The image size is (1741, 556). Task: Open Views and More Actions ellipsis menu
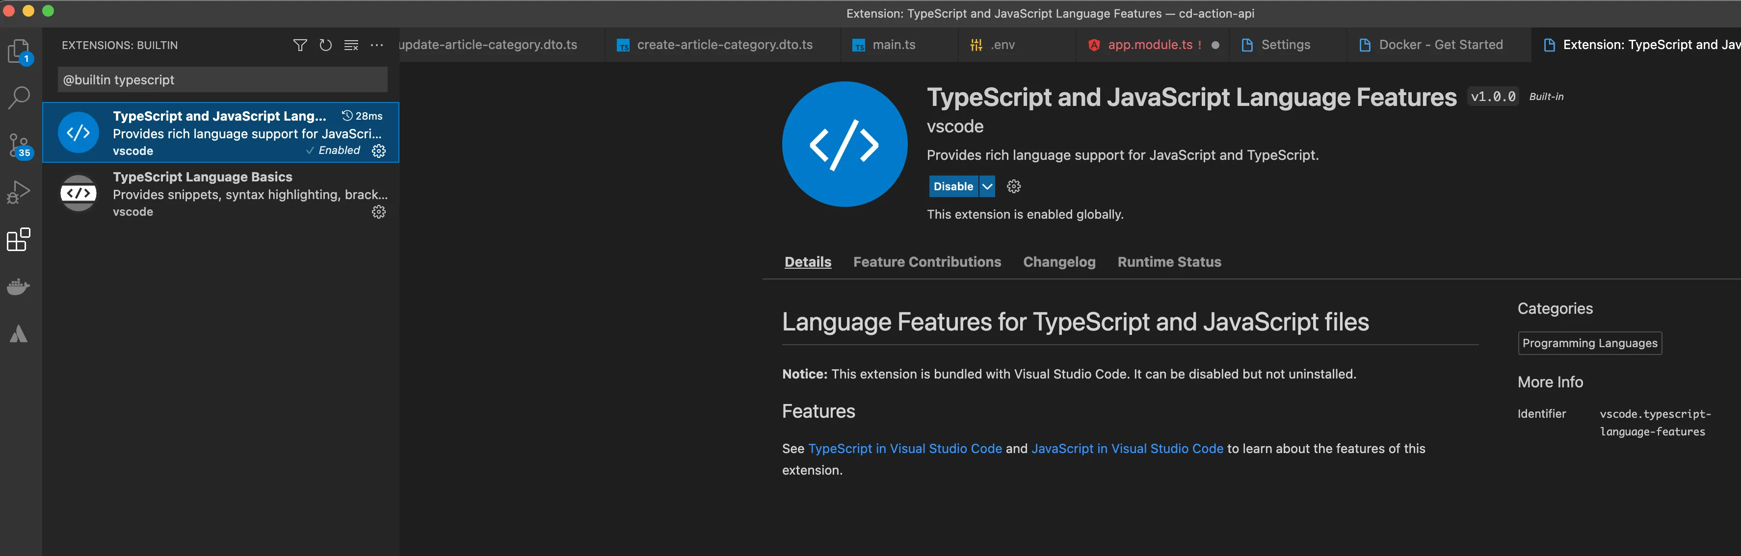[377, 45]
